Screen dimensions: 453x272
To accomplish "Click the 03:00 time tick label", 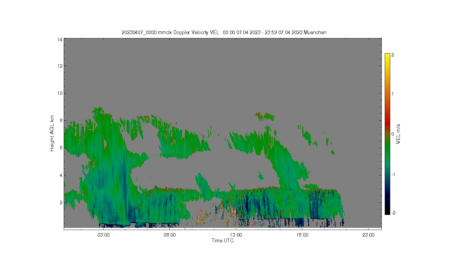I will (x=104, y=235).
